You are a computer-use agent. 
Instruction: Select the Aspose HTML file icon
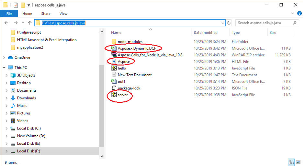pos(114,61)
